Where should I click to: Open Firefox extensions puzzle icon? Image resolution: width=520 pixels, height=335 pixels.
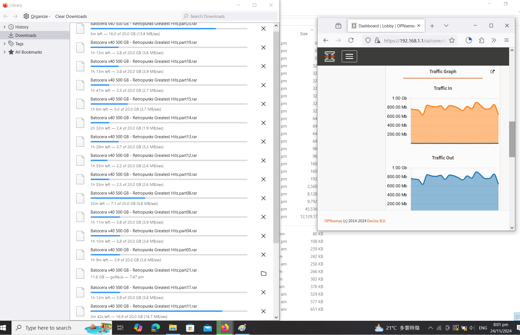[481, 40]
